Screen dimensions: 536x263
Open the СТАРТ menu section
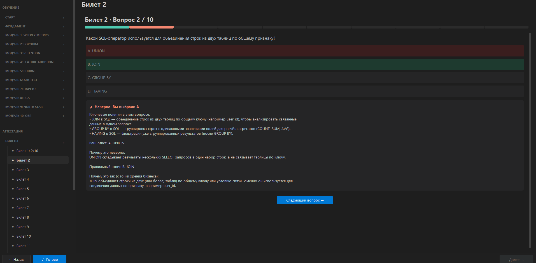coord(35,17)
